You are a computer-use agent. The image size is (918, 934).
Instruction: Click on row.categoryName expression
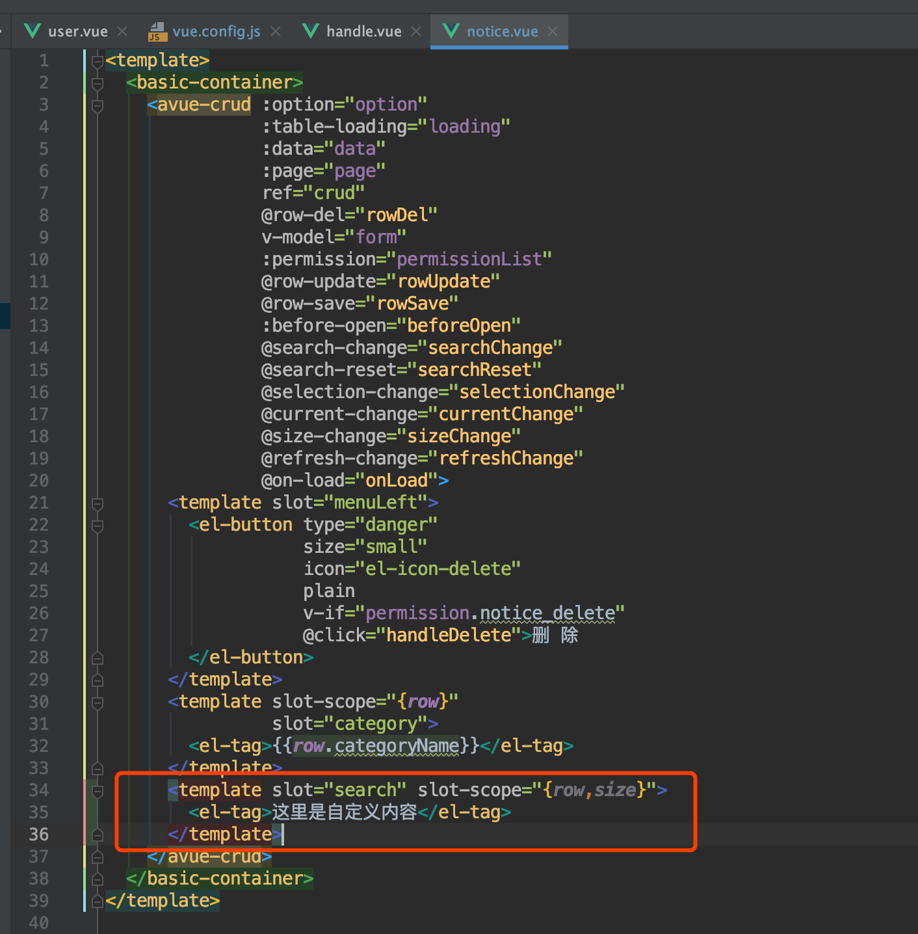click(x=376, y=746)
